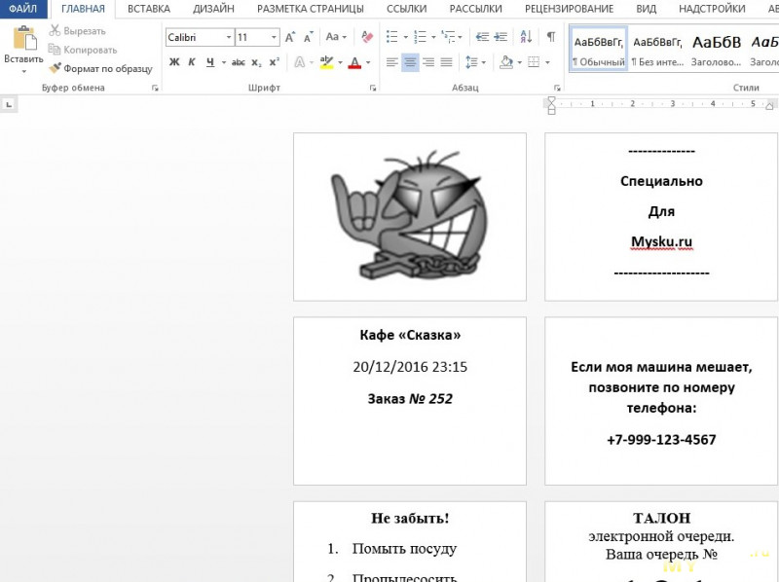This screenshot has height=582, width=779.
Task: Increase font size with the large A icon
Action: tap(290, 37)
